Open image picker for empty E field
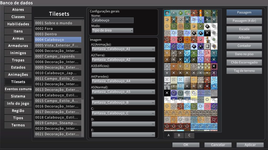Image resolution: width=268 pixels, height=150 pixels. 123,135
